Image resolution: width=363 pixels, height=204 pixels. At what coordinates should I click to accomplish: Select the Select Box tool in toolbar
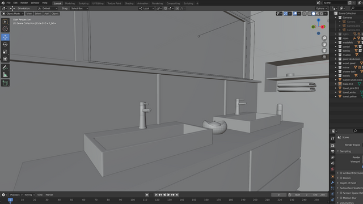tap(5, 22)
